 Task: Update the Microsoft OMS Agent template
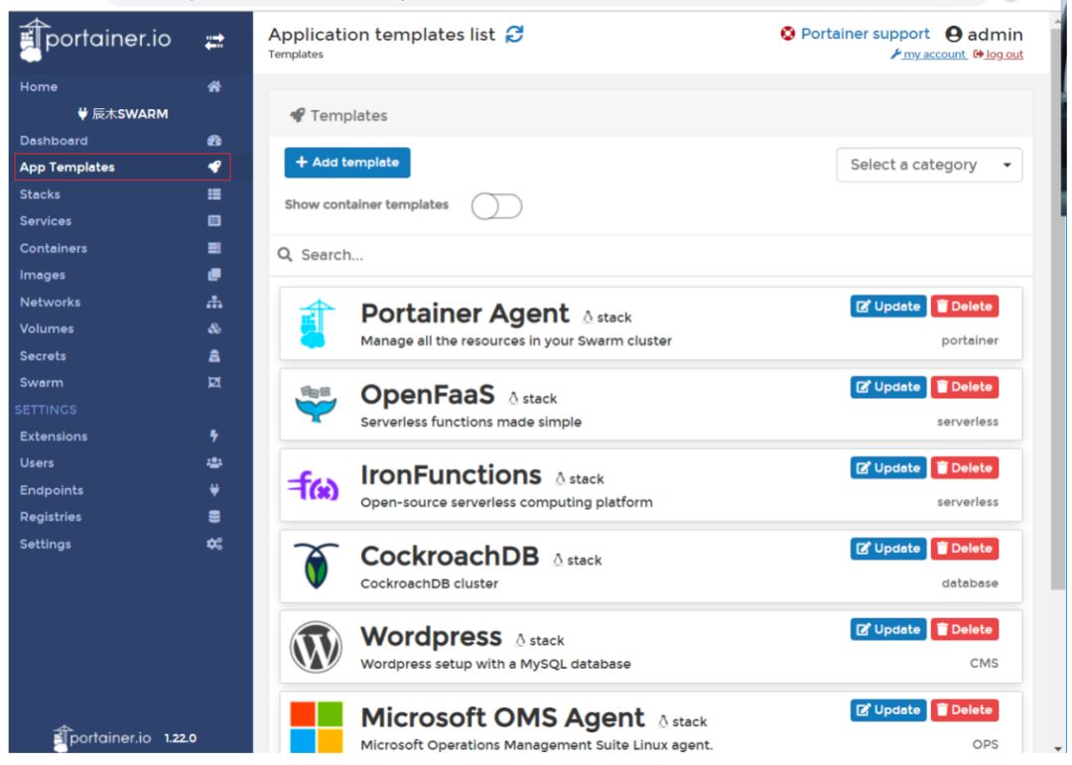tap(888, 710)
